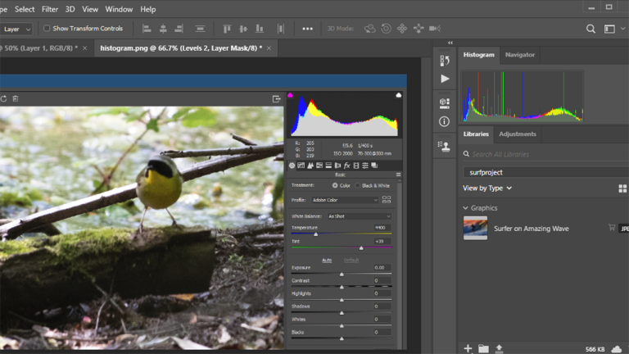The image size is (629, 354).
Task: Open the three-dots more align options
Action: [x=308, y=29]
